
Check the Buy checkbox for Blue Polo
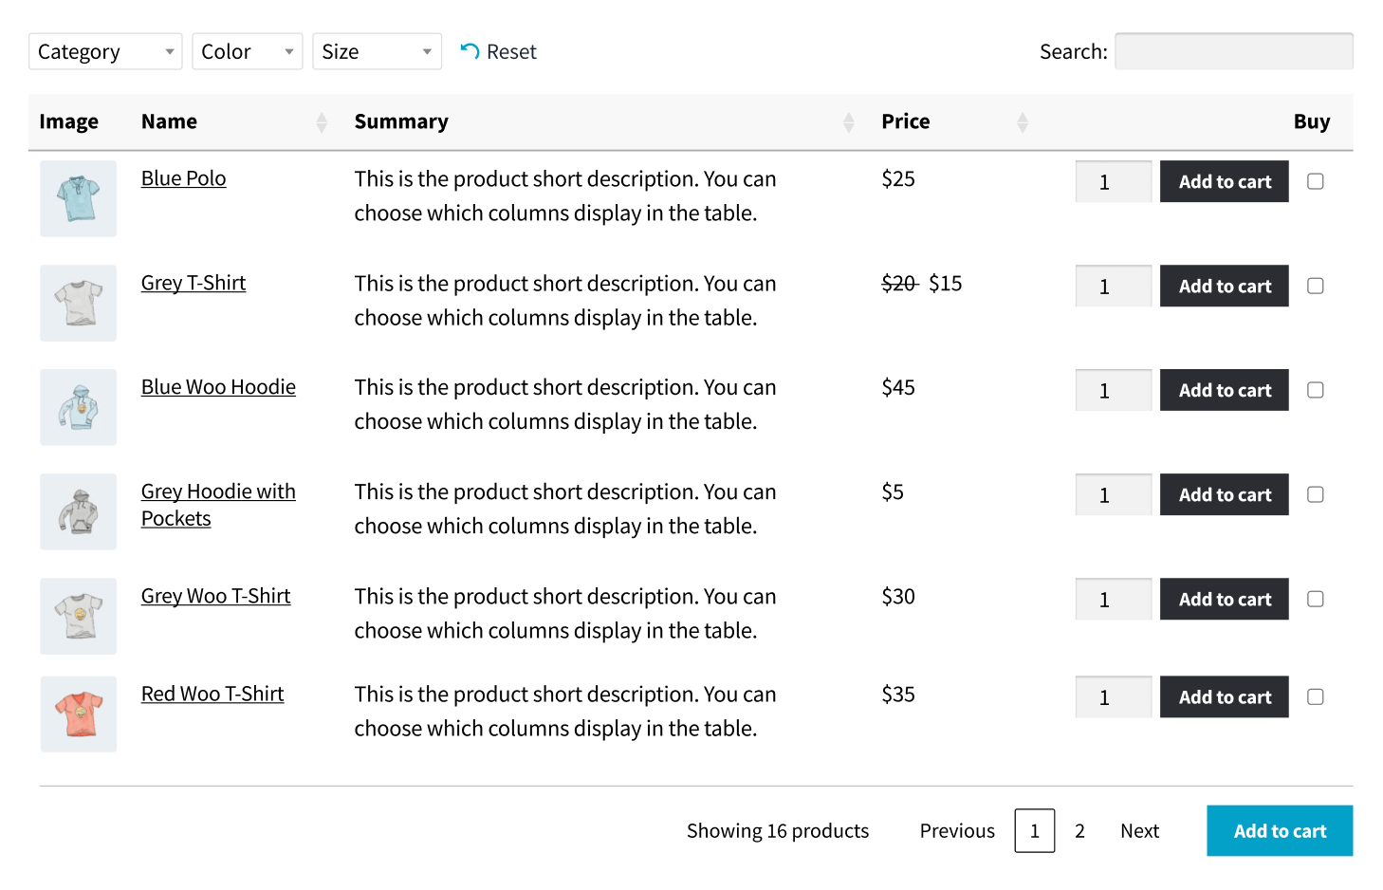point(1315,181)
